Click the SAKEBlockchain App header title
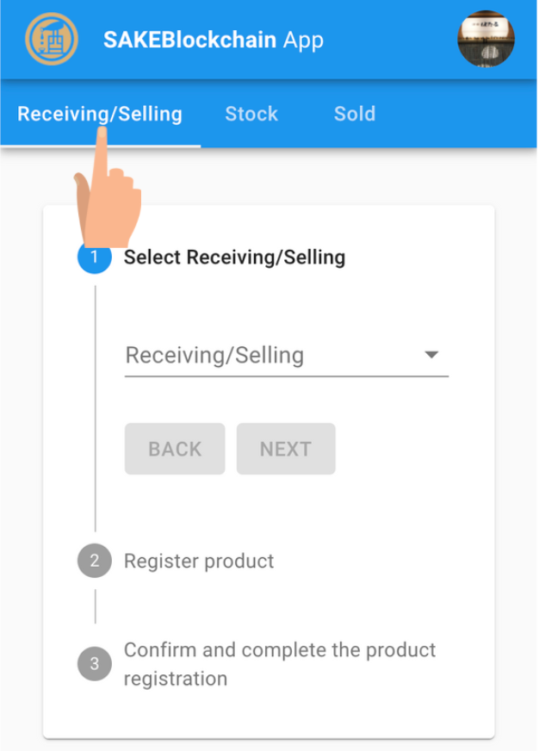Image resolution: width=539 pixels, height=751 pixels. point(214,40)
